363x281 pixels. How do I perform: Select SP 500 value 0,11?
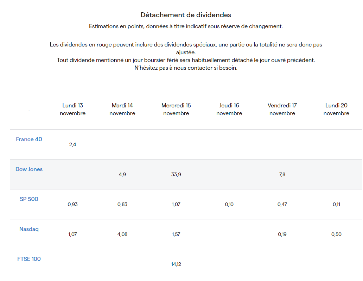[336, 204]
